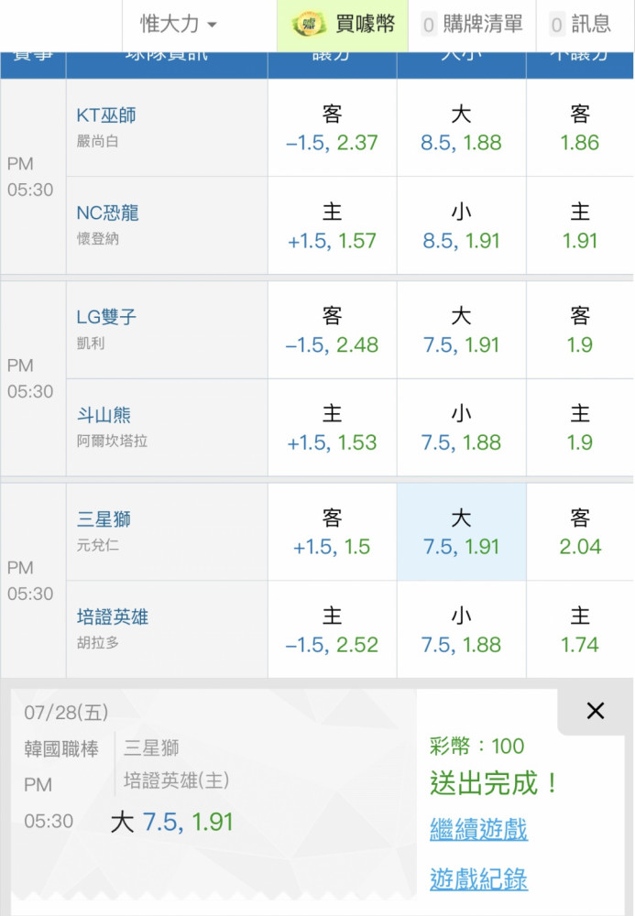
Task: Close the bet confirmation panel with X
Action: tap(596, 711)
